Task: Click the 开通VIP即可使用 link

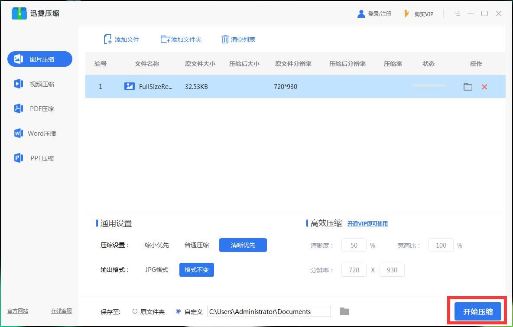Action: click(367, 224)
